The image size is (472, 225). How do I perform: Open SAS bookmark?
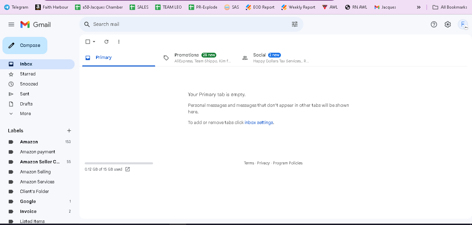[x=232, y=7]
